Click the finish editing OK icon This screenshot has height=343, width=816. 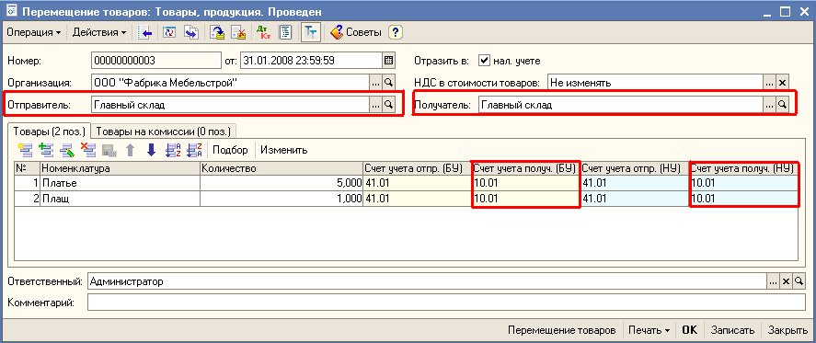pos(109,151)
